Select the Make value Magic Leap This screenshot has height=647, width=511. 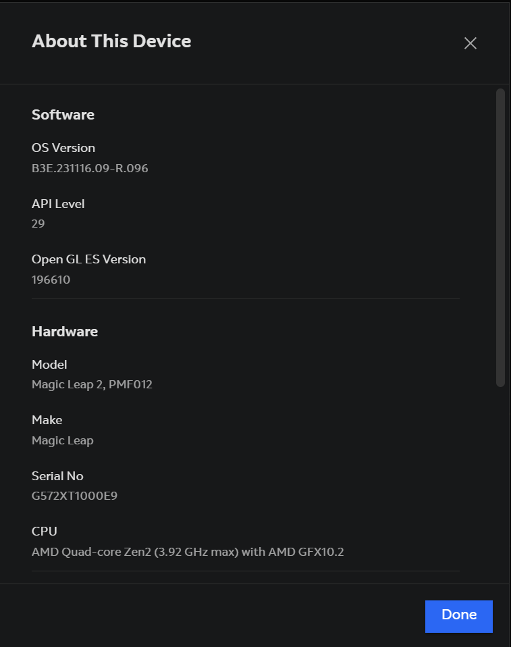[x=62, y=440]
